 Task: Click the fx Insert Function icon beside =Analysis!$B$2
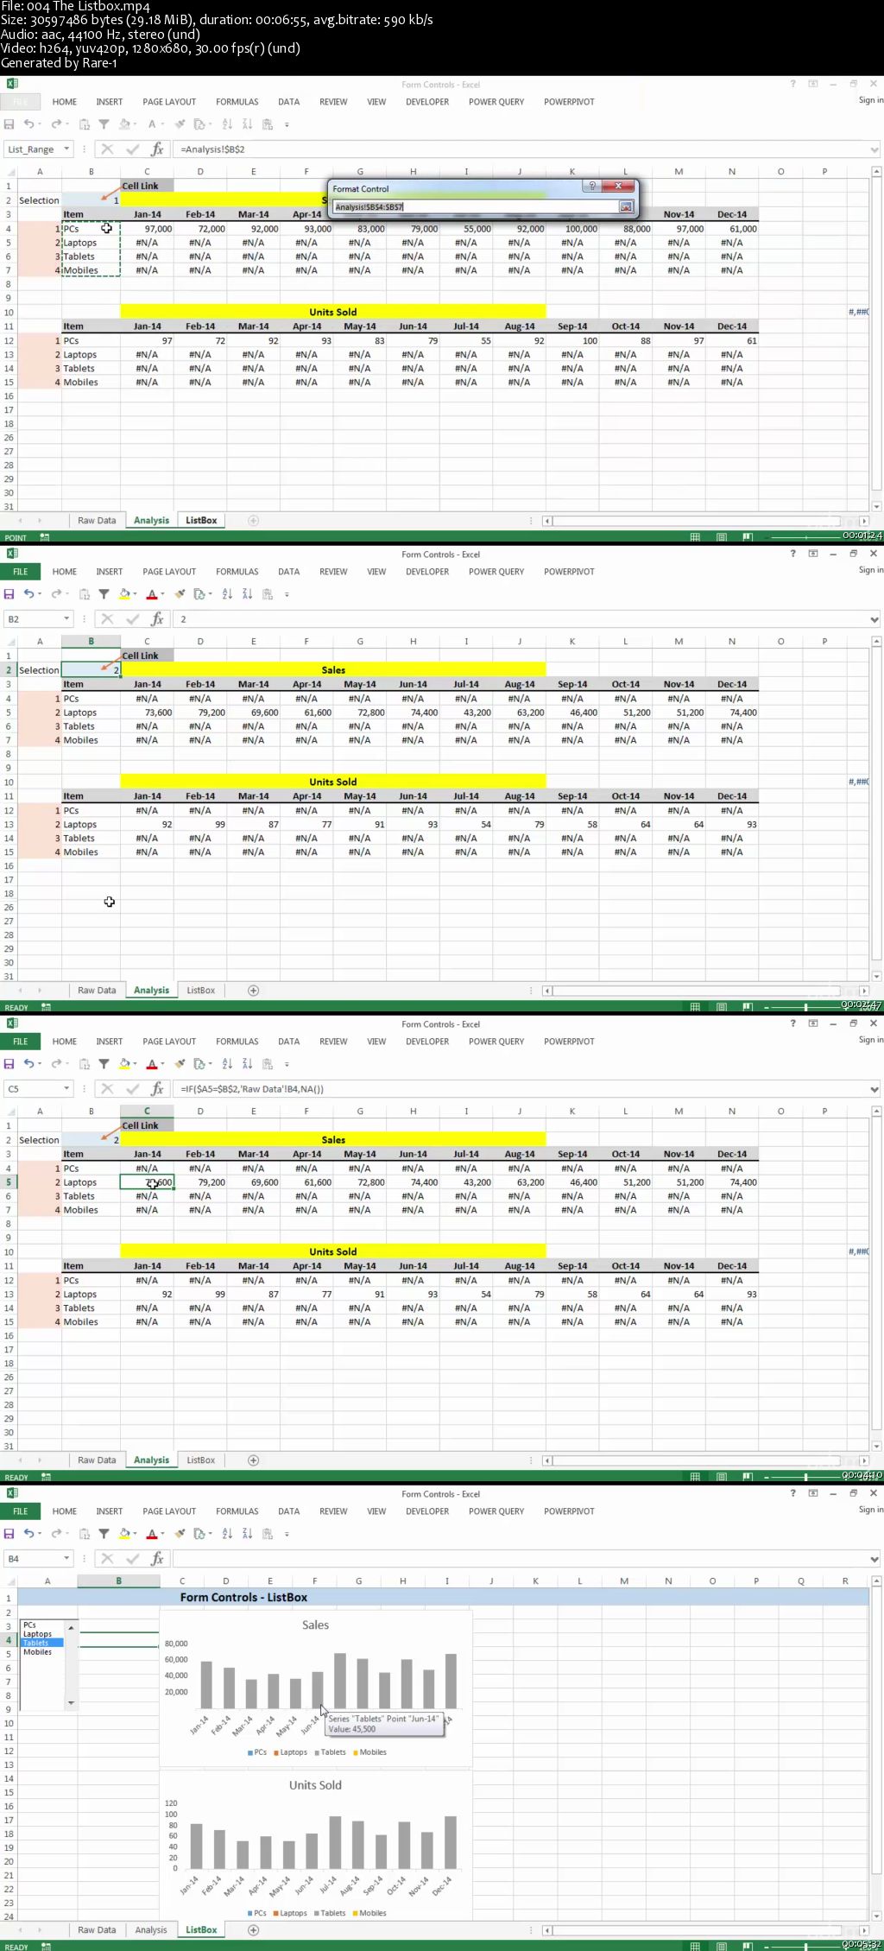point(157,149)
